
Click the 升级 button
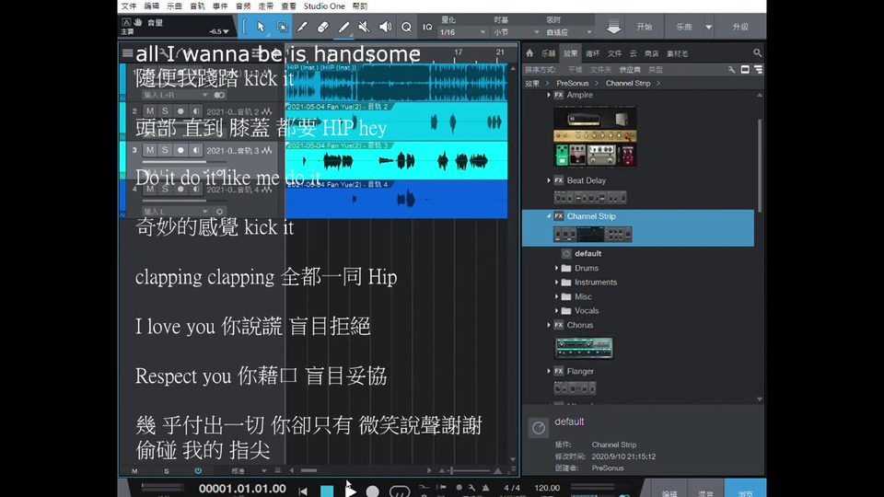coord(740,27)
